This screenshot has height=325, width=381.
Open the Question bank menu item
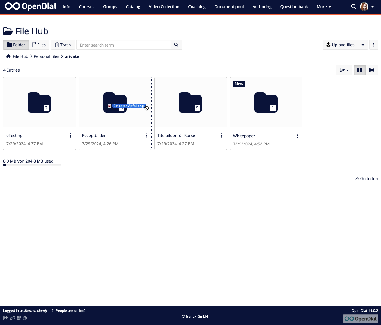coord(294,7)
